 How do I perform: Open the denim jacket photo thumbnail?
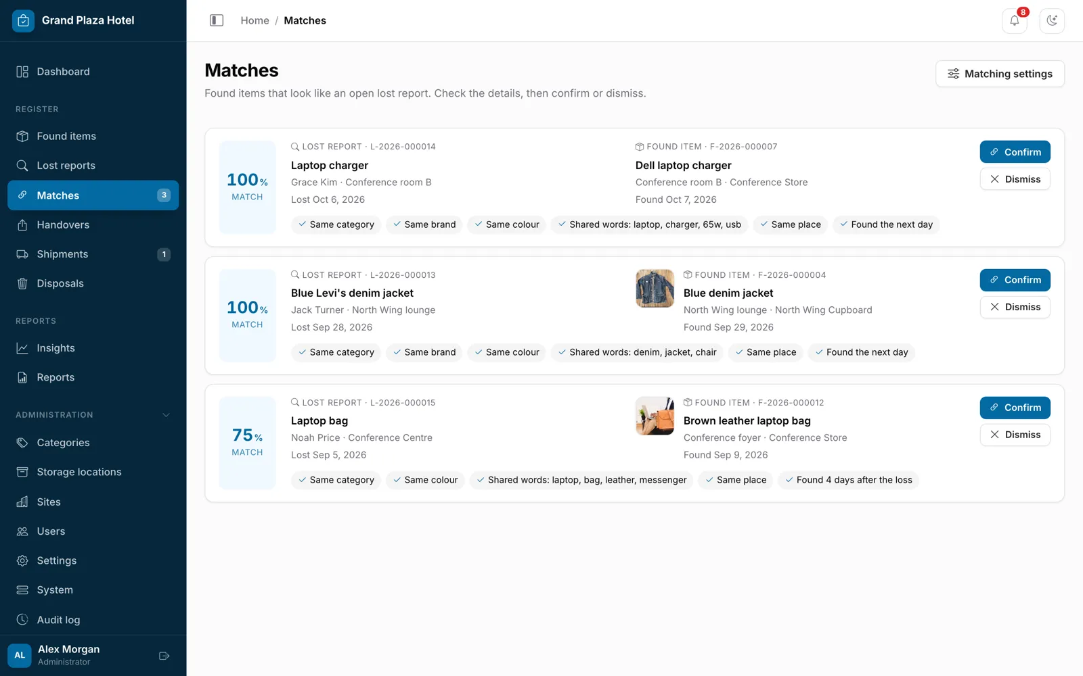(655, 289)
